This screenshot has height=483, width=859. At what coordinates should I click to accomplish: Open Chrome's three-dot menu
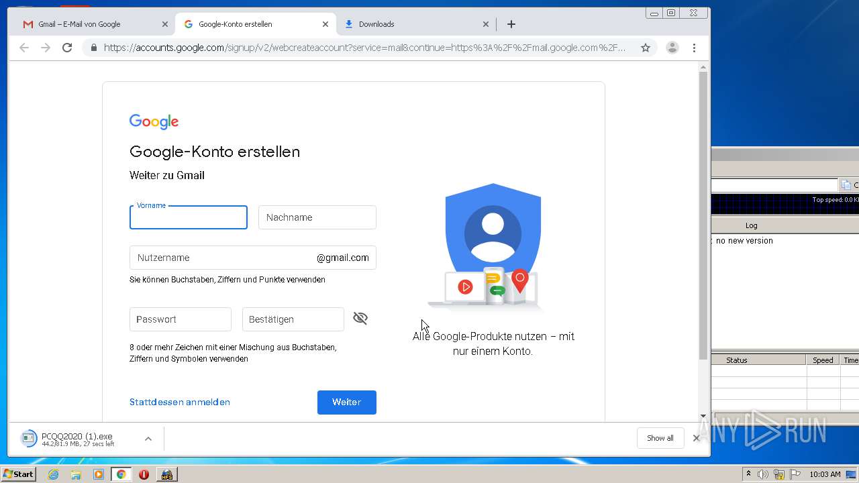pyautogui.click(x=694, y=48)
